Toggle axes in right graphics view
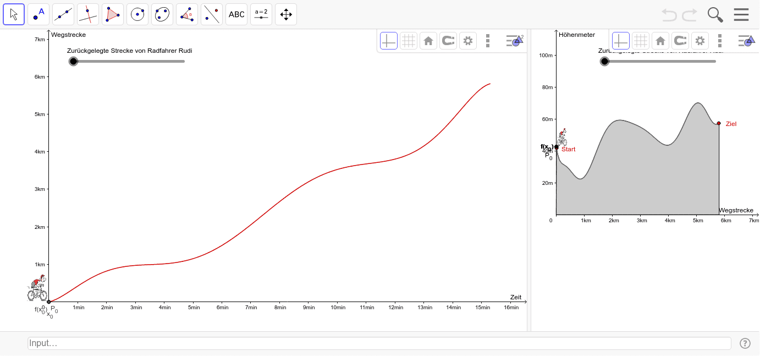This screenshot has width=760, height=356. 621,40
